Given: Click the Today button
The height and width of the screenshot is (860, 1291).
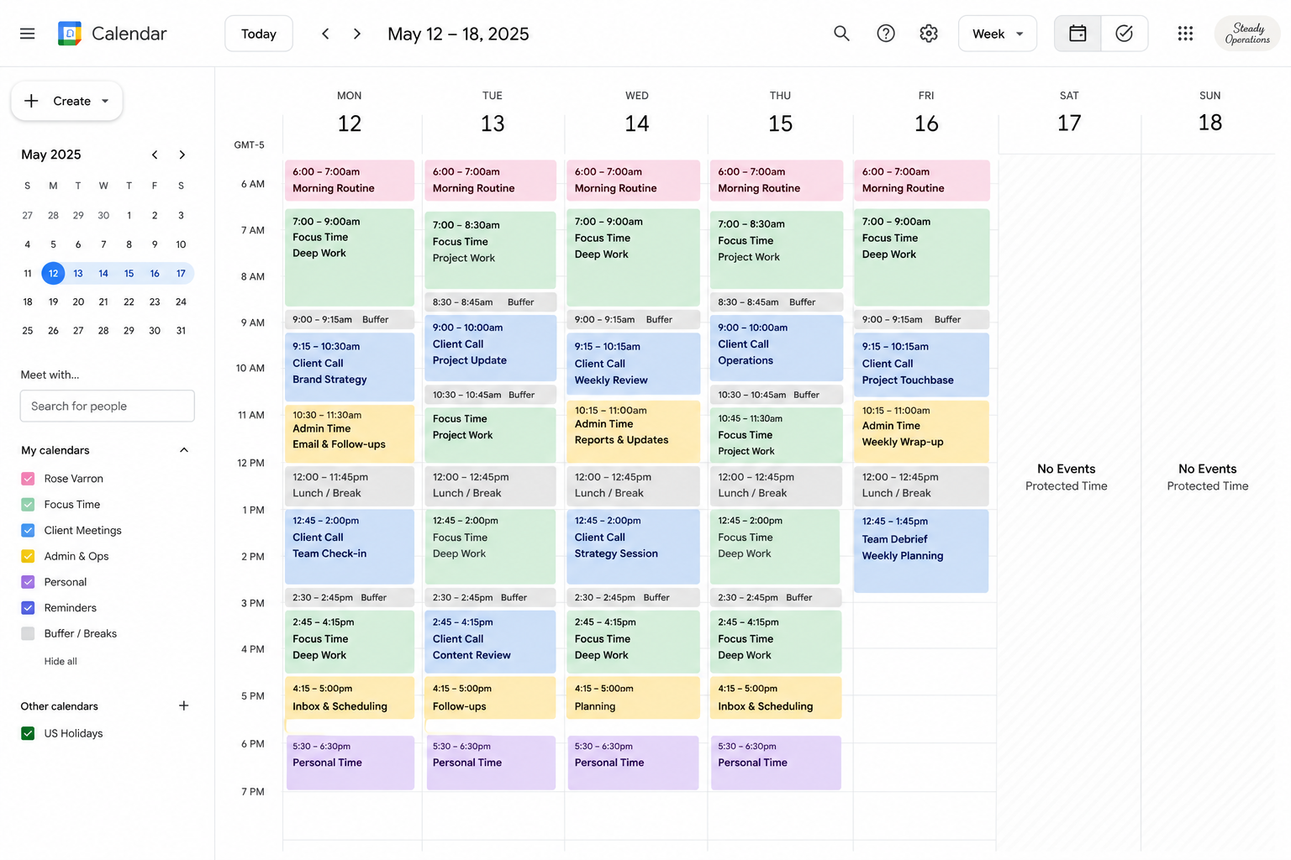Looking at the screenshot, I should coord(259,34).
